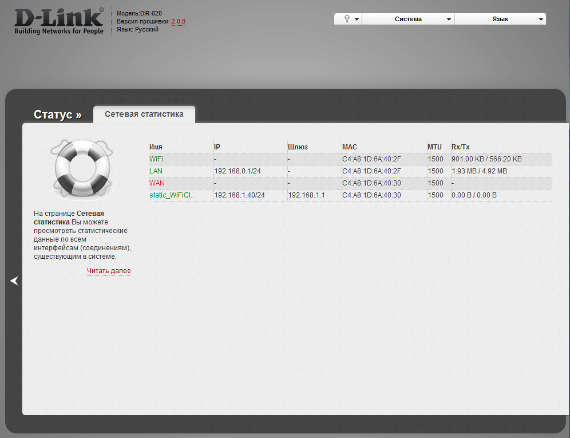The width and height of the screenshot is (570, 438).
Task: Click the 192.168.1.1 gateway cell
Action: click(306, 195)
